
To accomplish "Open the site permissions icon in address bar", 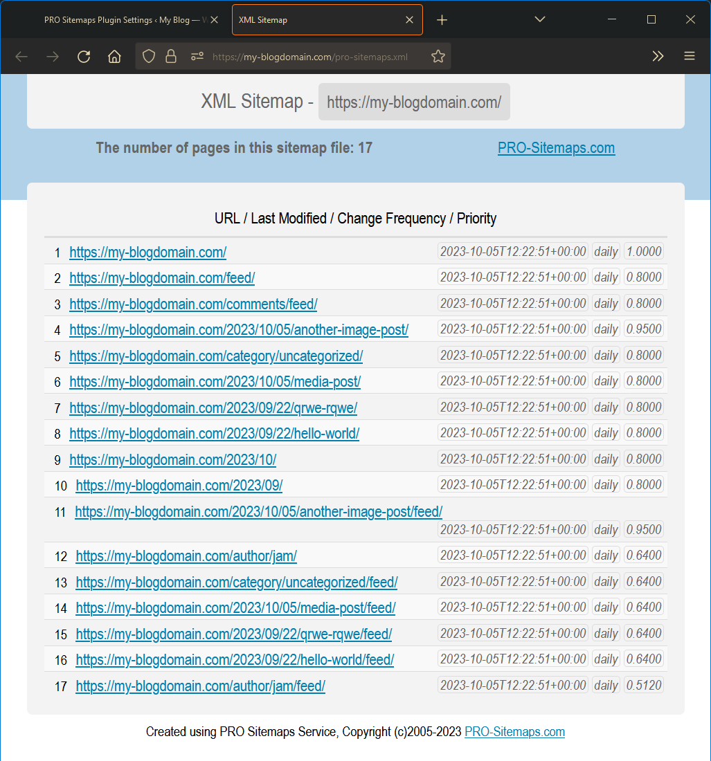I will coord(196,56).
